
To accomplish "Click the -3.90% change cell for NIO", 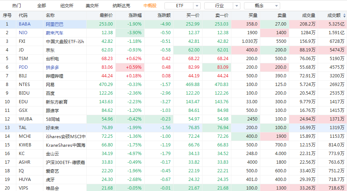I will (130, 33).
